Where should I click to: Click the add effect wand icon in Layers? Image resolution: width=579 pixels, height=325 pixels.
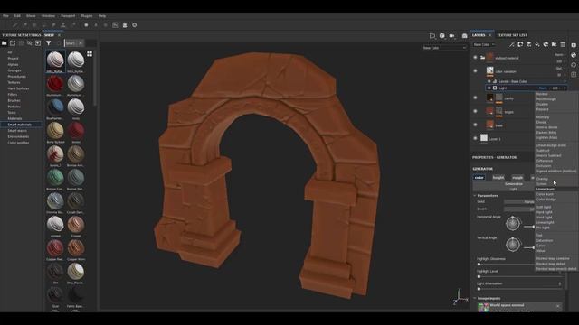[x=511, y=44]
